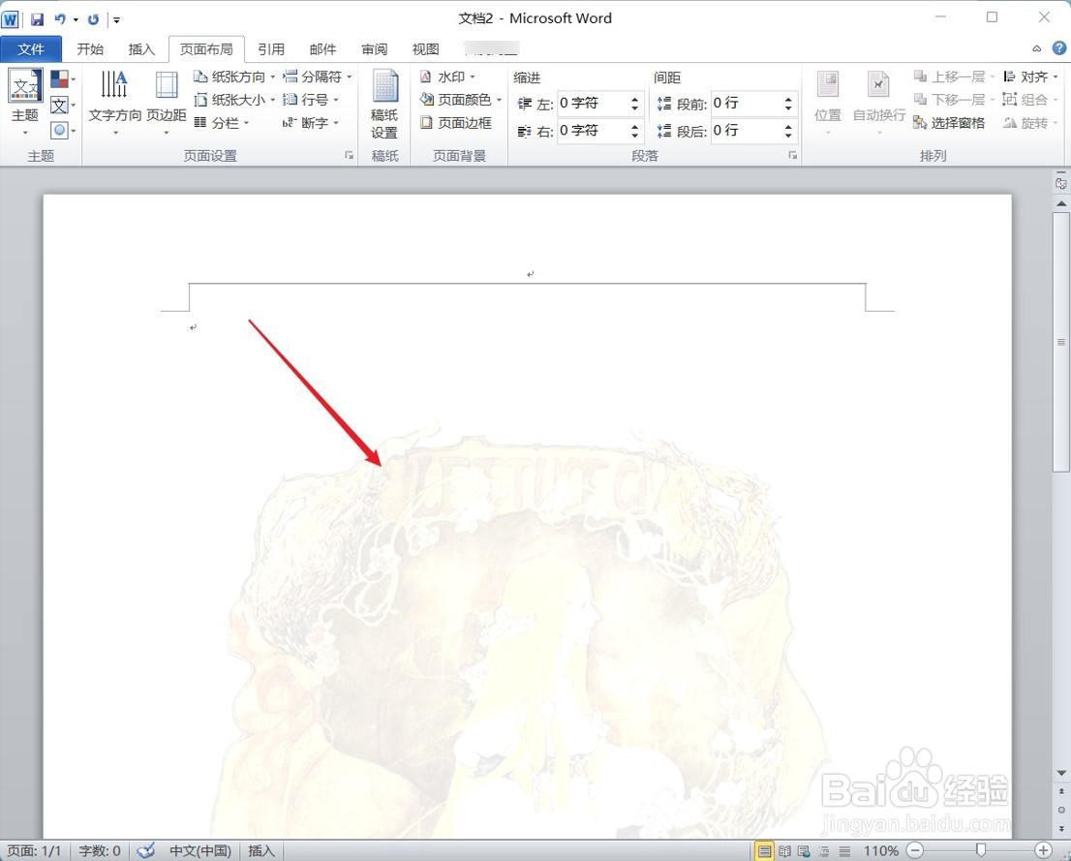Image resolution: width=1071 pixels, height=861 pixels.
Task: Switch to the 邮件 tab
Action: [322, 49]
